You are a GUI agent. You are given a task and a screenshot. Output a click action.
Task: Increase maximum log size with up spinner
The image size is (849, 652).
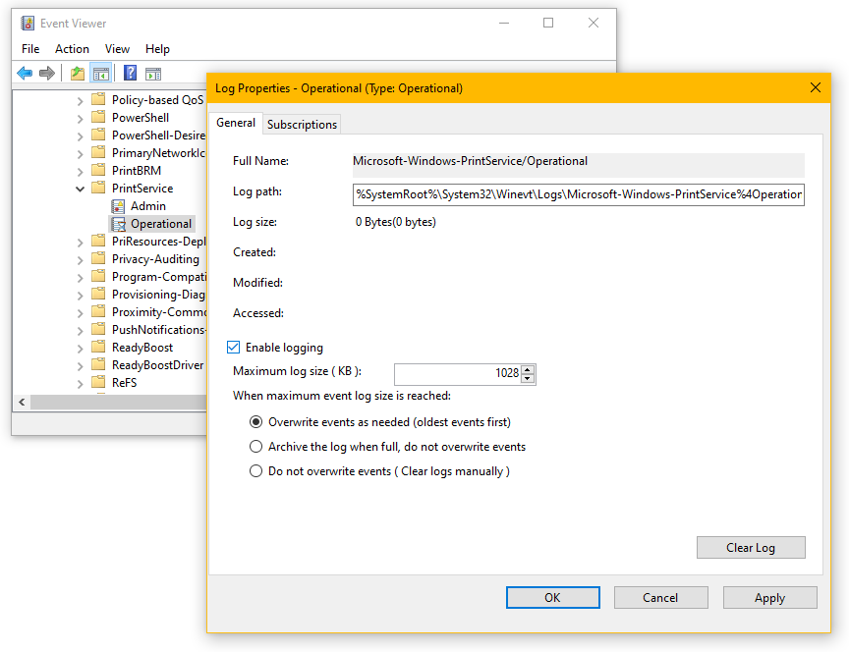click(528, 369)
